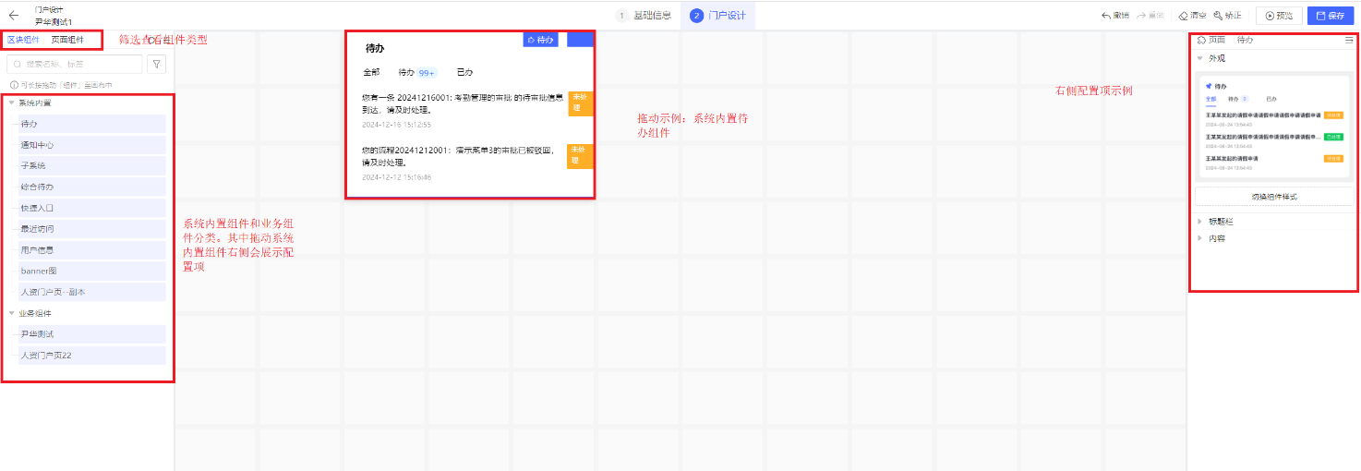Save the design with 保存
1361x471 pixels.
(x=1331, y=16)
